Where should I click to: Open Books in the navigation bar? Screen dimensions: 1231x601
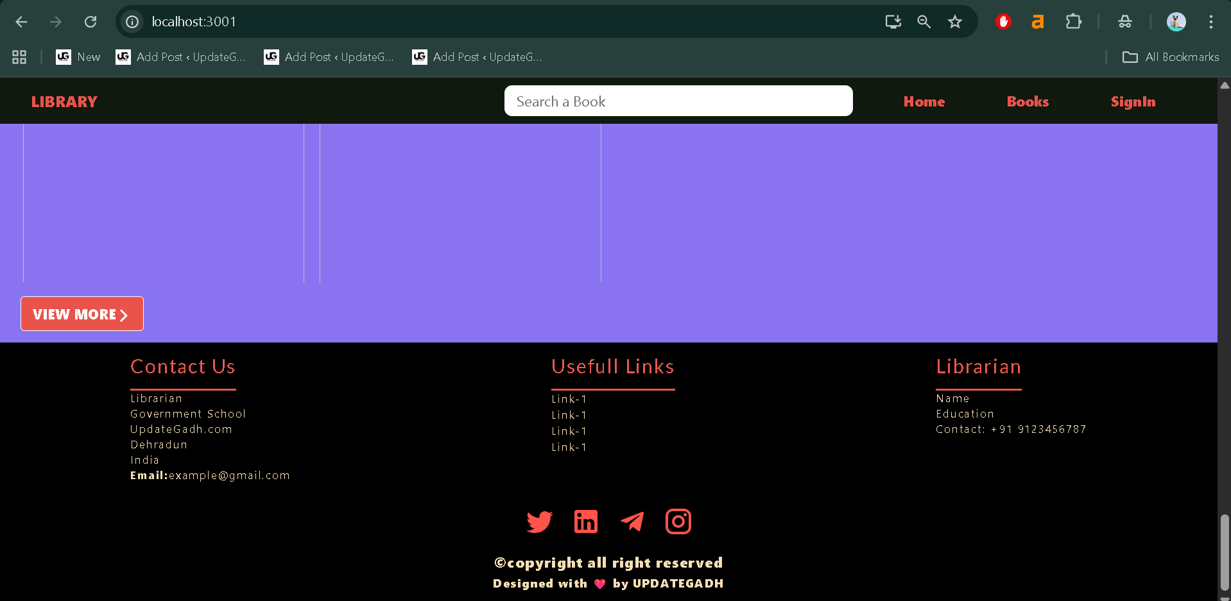click(1028, 101)
